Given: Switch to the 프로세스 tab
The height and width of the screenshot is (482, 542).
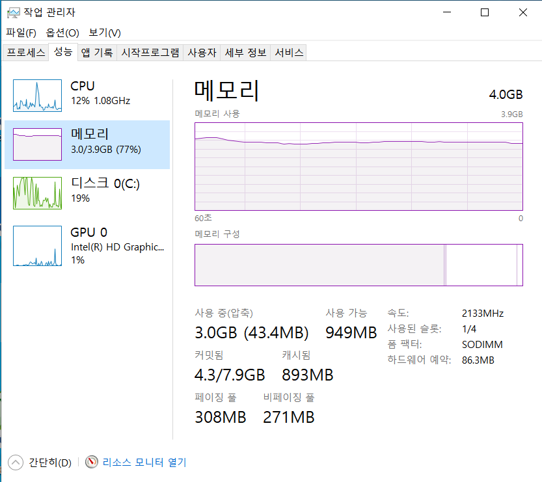Looking at the screenshot, I should [26, 53].
